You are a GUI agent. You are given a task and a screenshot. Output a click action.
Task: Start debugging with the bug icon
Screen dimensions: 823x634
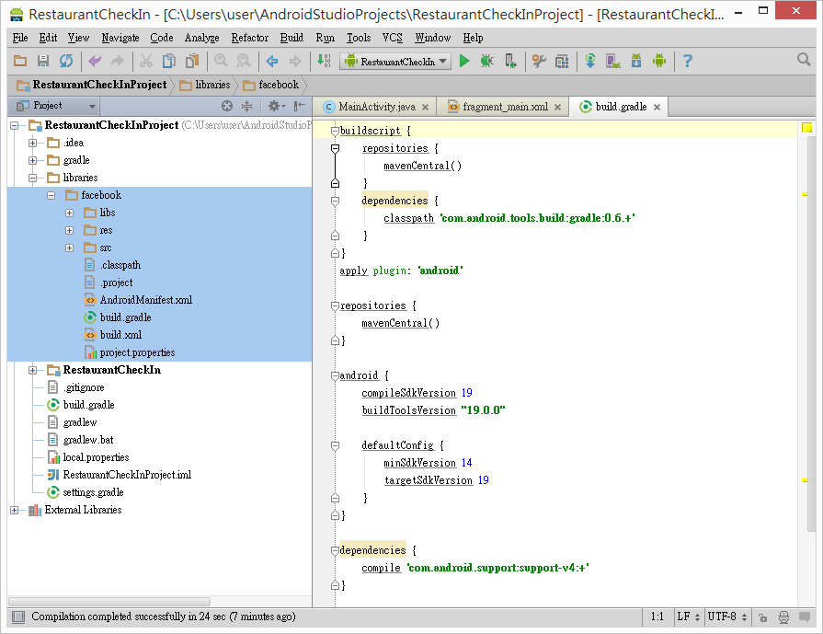[x=487, y=61]
